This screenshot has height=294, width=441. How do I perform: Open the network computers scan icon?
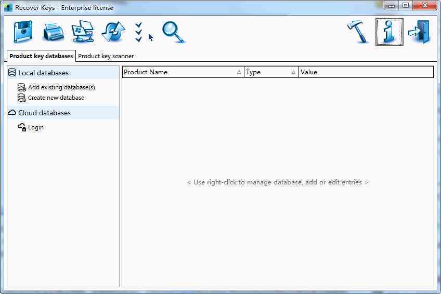point(83,32)
